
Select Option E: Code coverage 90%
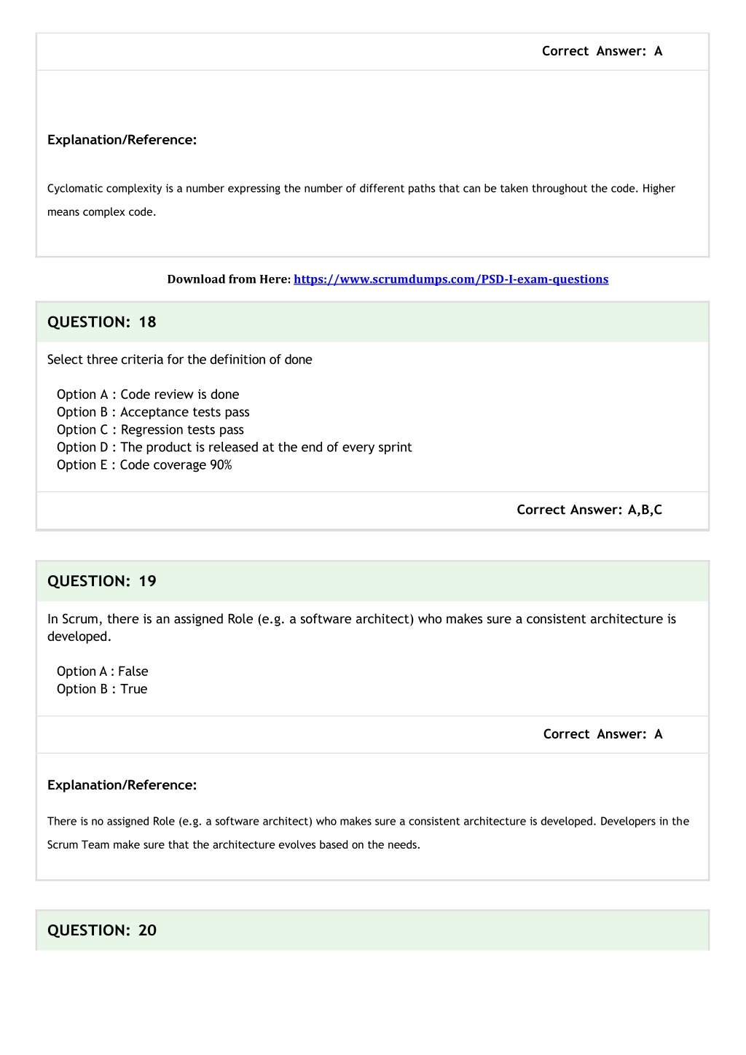tap(144, 464)
